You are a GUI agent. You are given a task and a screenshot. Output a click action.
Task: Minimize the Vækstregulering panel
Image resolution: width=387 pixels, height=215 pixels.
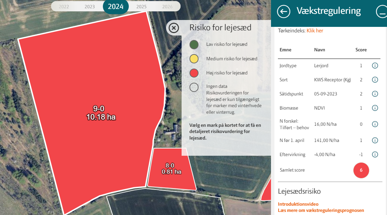381,11
